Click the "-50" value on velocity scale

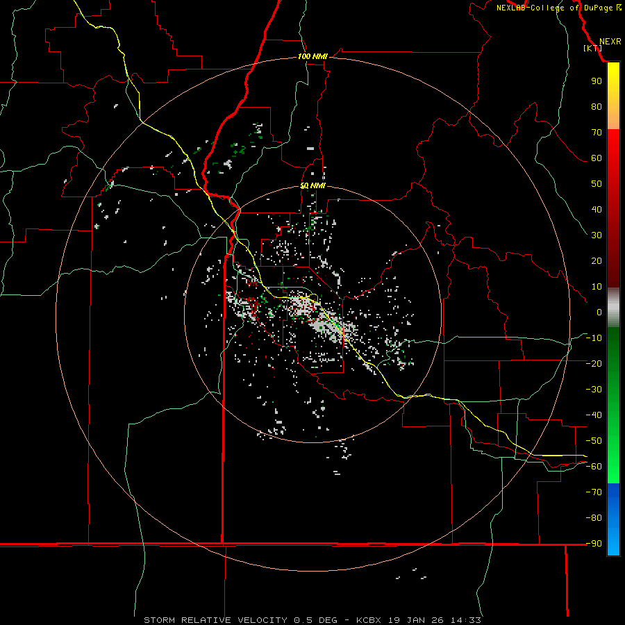coord(594,441)
